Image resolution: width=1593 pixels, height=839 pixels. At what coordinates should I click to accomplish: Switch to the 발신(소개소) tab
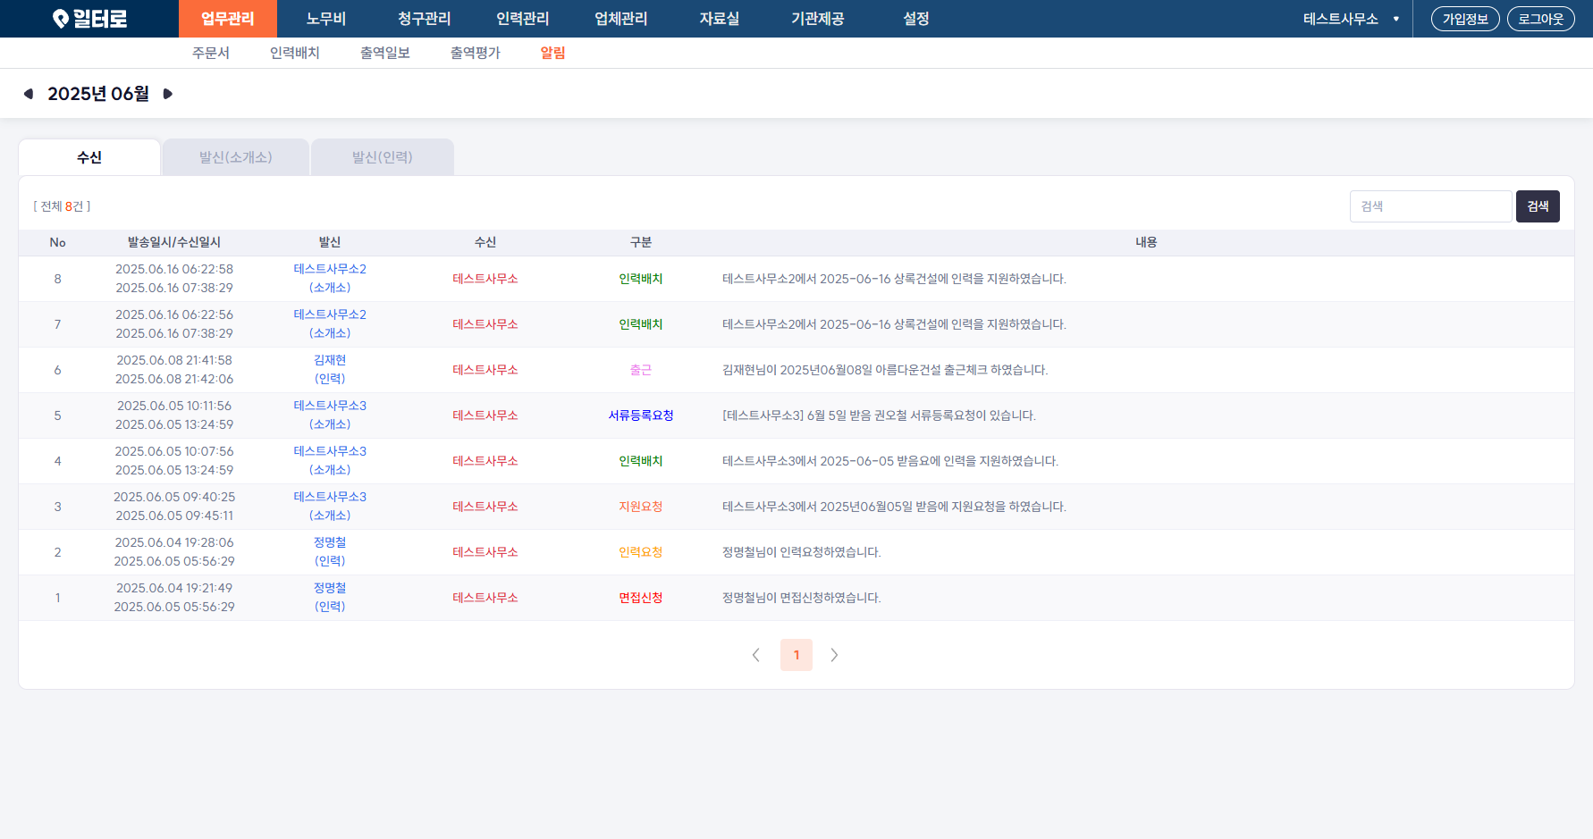point(236,157)
